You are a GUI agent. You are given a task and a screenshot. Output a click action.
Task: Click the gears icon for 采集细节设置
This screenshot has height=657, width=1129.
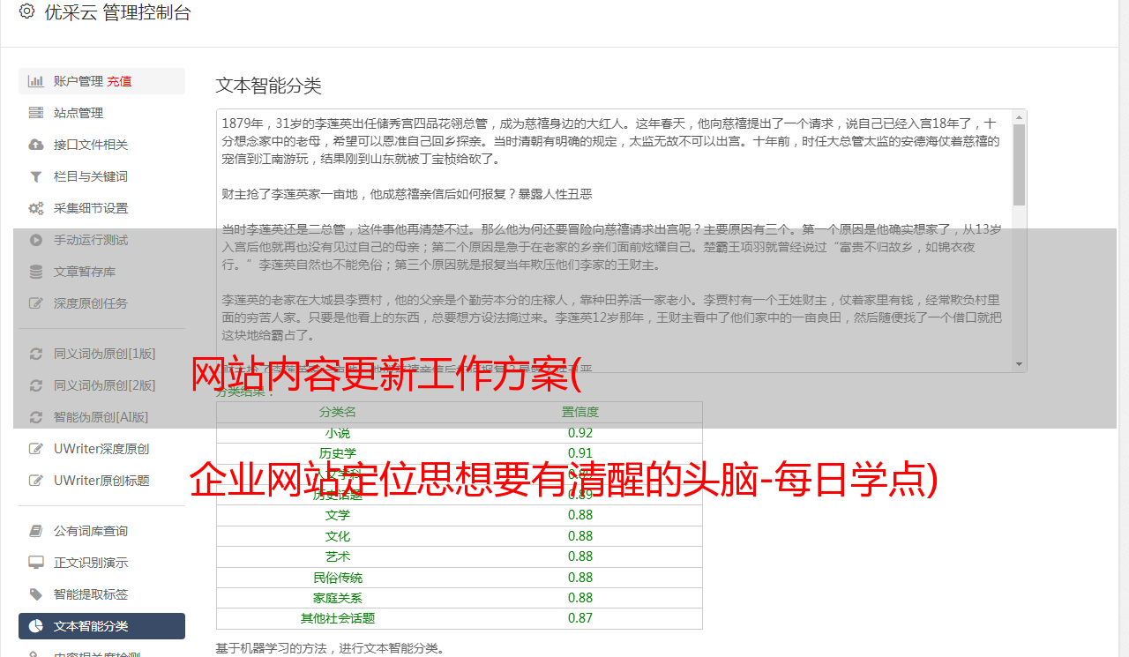click(x=36, y=208)
